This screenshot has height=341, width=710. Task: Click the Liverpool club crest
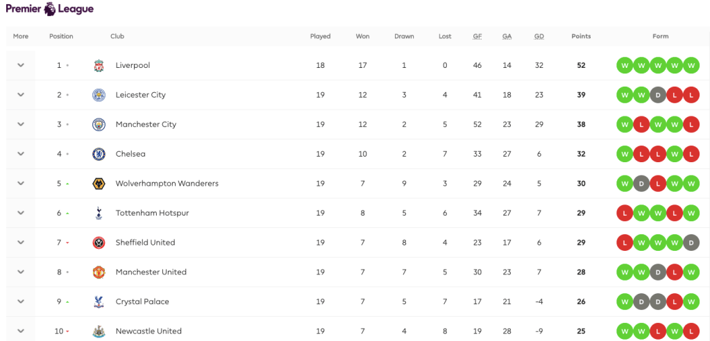coord(99,66)
